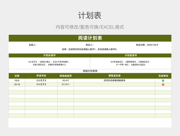Click the 日期 column header

tap(17, 76)
